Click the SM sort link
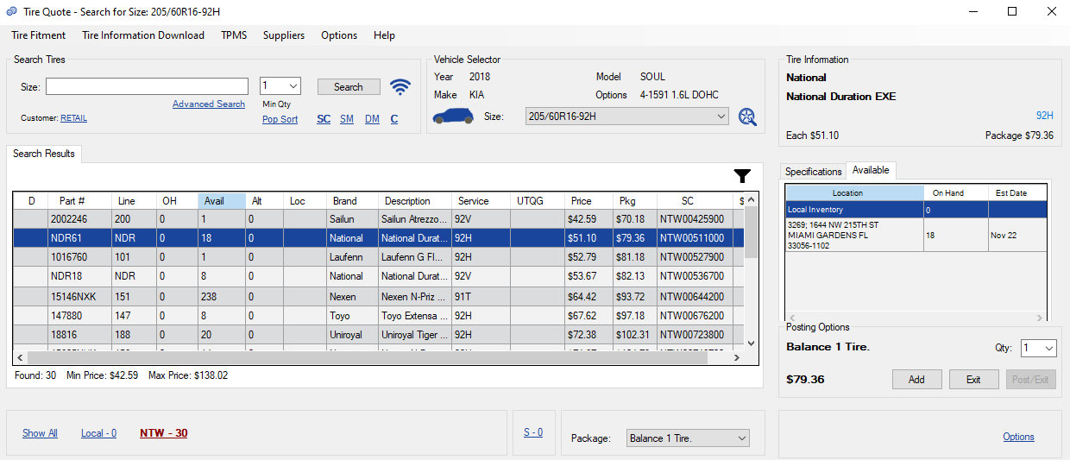This screenshot has height=460, width=1070. [x=347, y=120]
